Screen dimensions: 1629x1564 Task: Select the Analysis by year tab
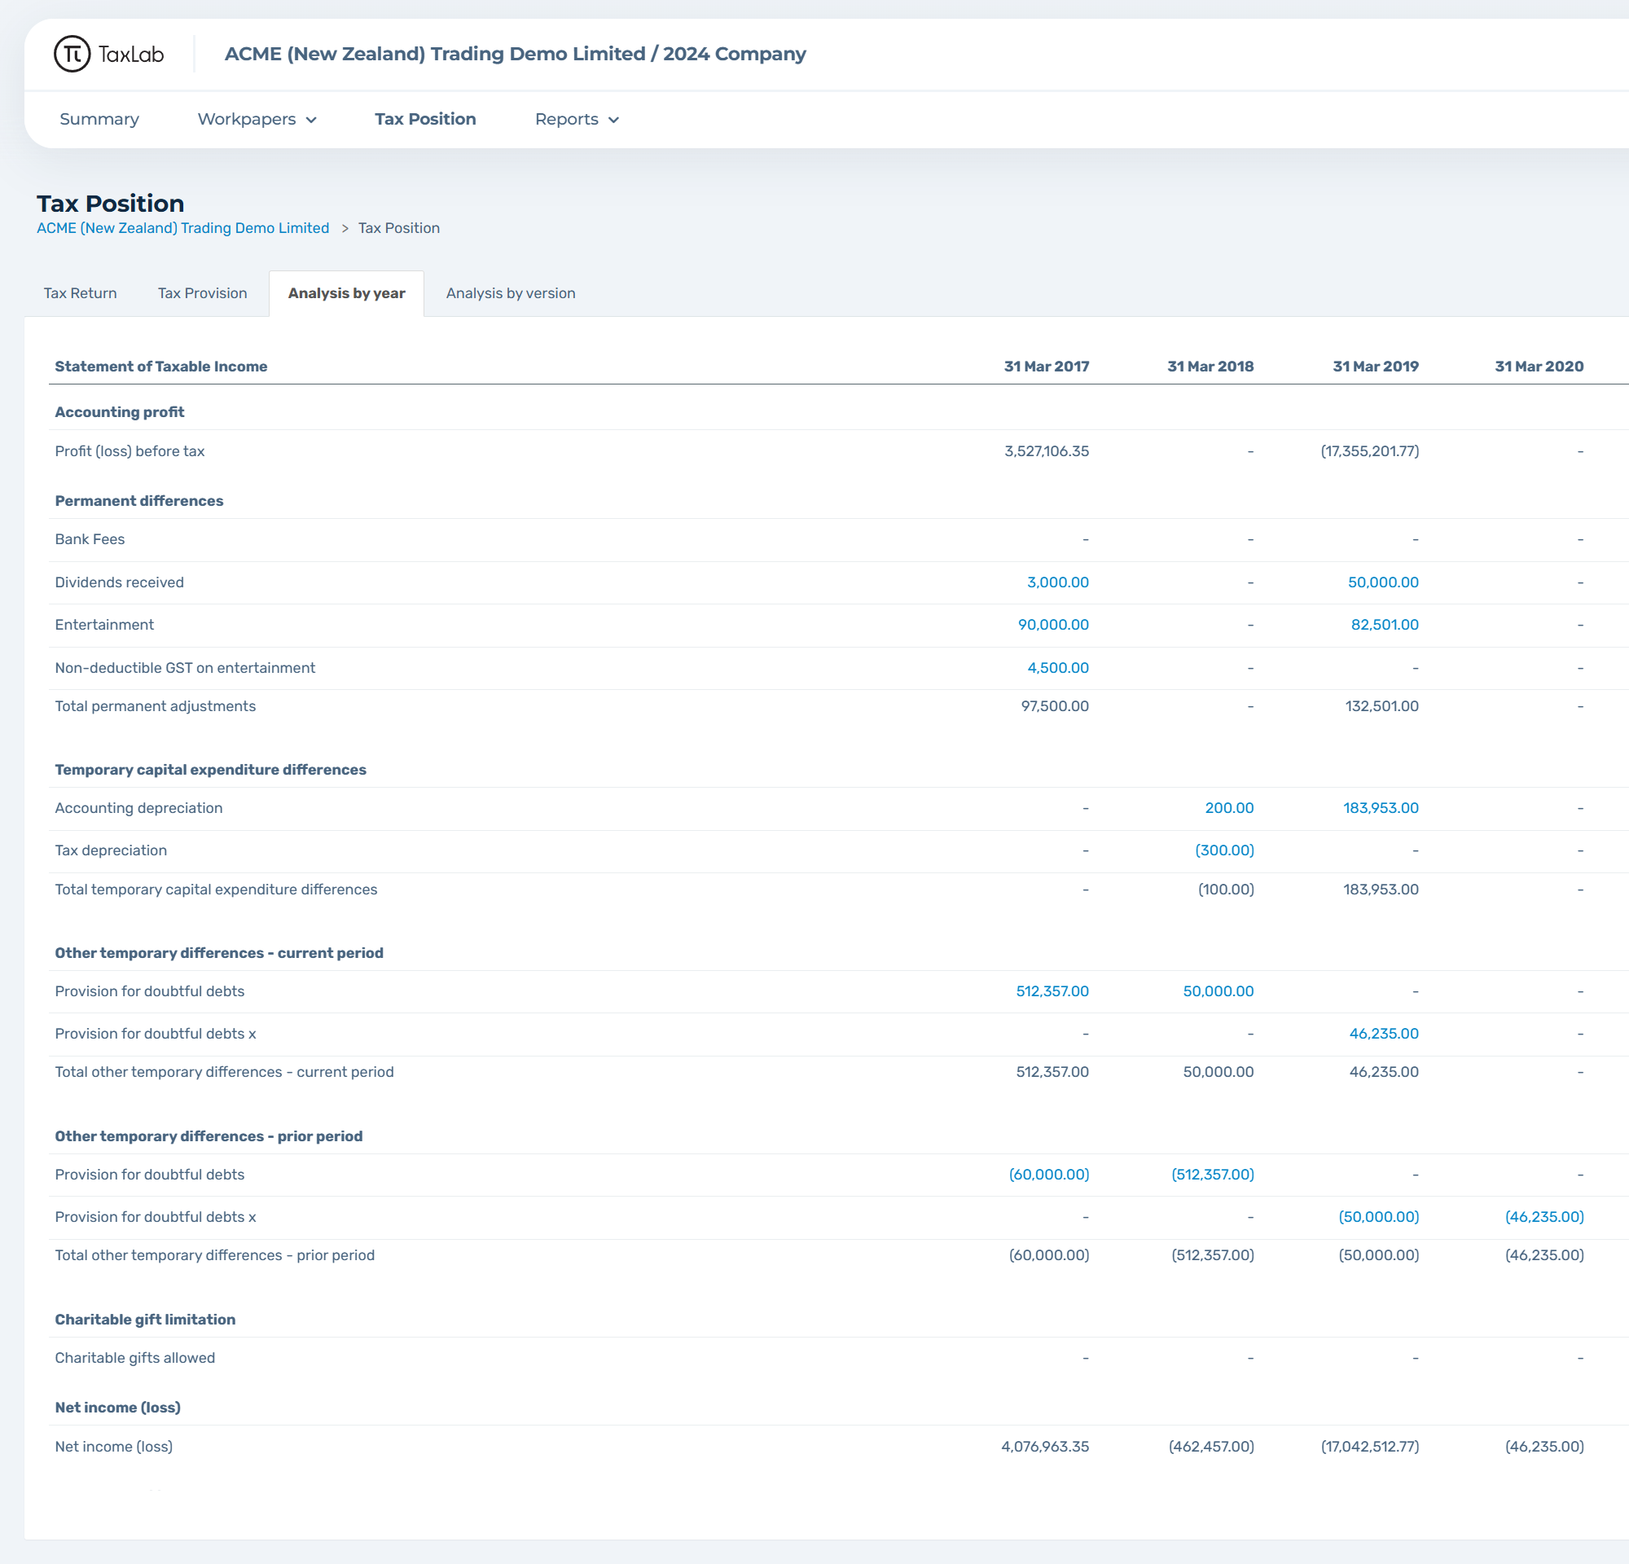[345, 293]
